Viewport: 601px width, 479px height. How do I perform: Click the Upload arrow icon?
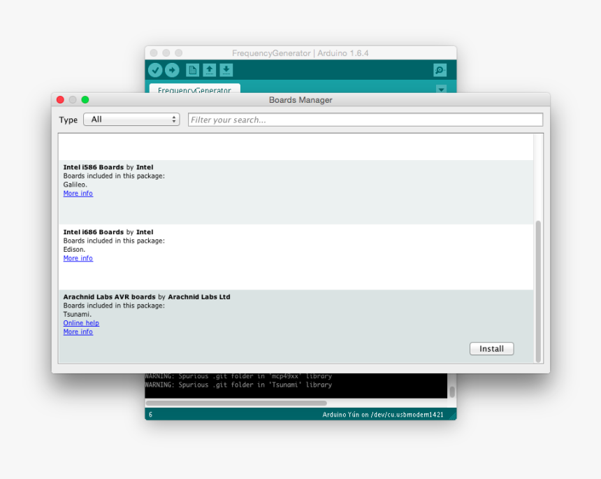point(172,70)
